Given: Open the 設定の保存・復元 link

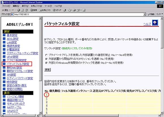Looking at the screenshot, I should pyautogui.click(x=17, y=85).
